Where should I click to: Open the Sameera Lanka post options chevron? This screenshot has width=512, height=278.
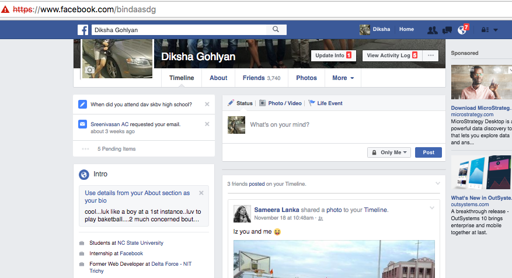432,208
